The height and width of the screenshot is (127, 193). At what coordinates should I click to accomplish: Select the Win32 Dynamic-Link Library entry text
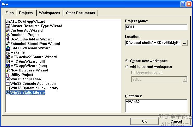34,88
